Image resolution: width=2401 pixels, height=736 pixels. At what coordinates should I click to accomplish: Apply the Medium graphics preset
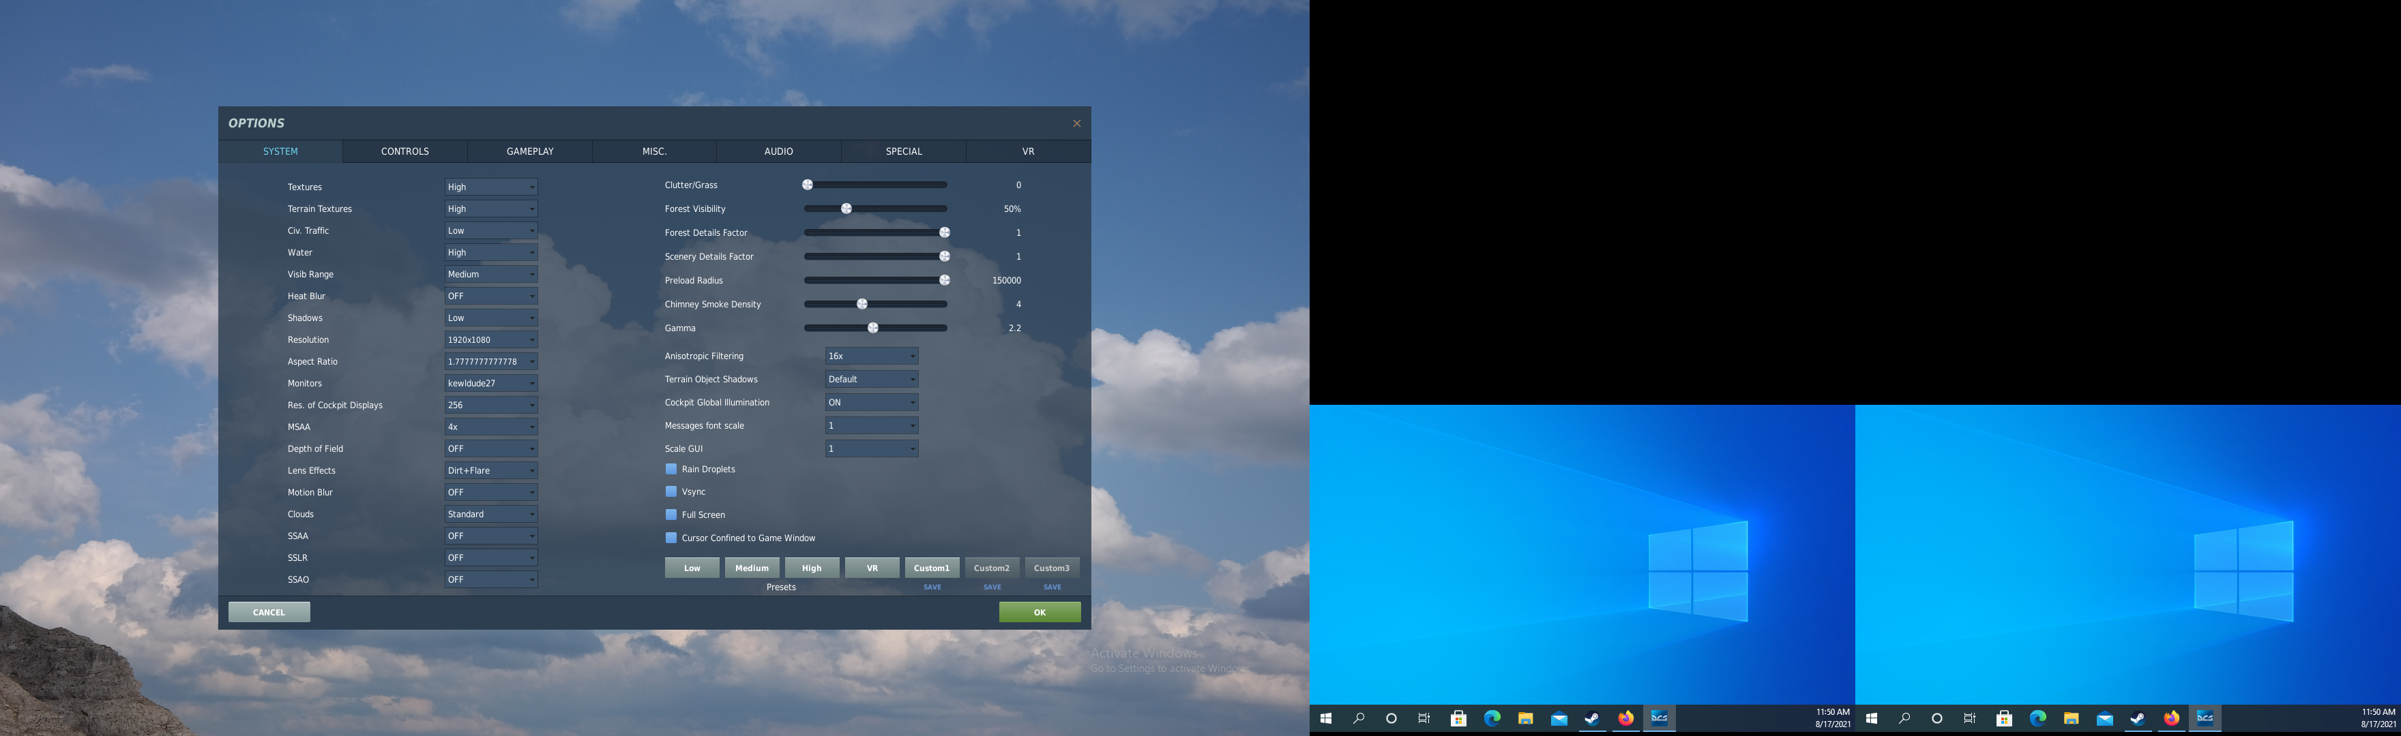752,568
